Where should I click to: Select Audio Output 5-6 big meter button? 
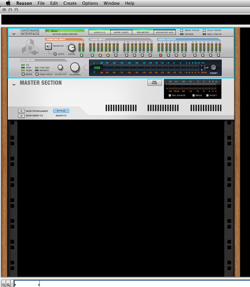[176, 55]
